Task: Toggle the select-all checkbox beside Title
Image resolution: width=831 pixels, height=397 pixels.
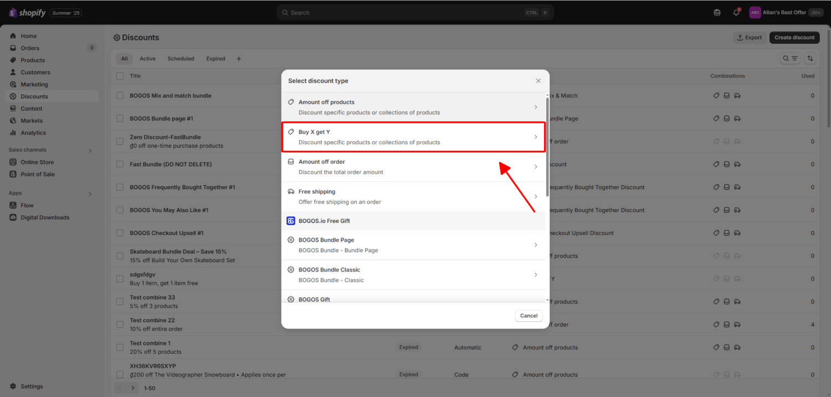Action: (120, 76)
